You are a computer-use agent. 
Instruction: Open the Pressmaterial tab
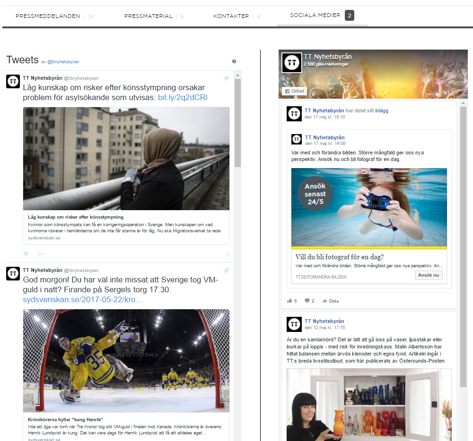154,16
